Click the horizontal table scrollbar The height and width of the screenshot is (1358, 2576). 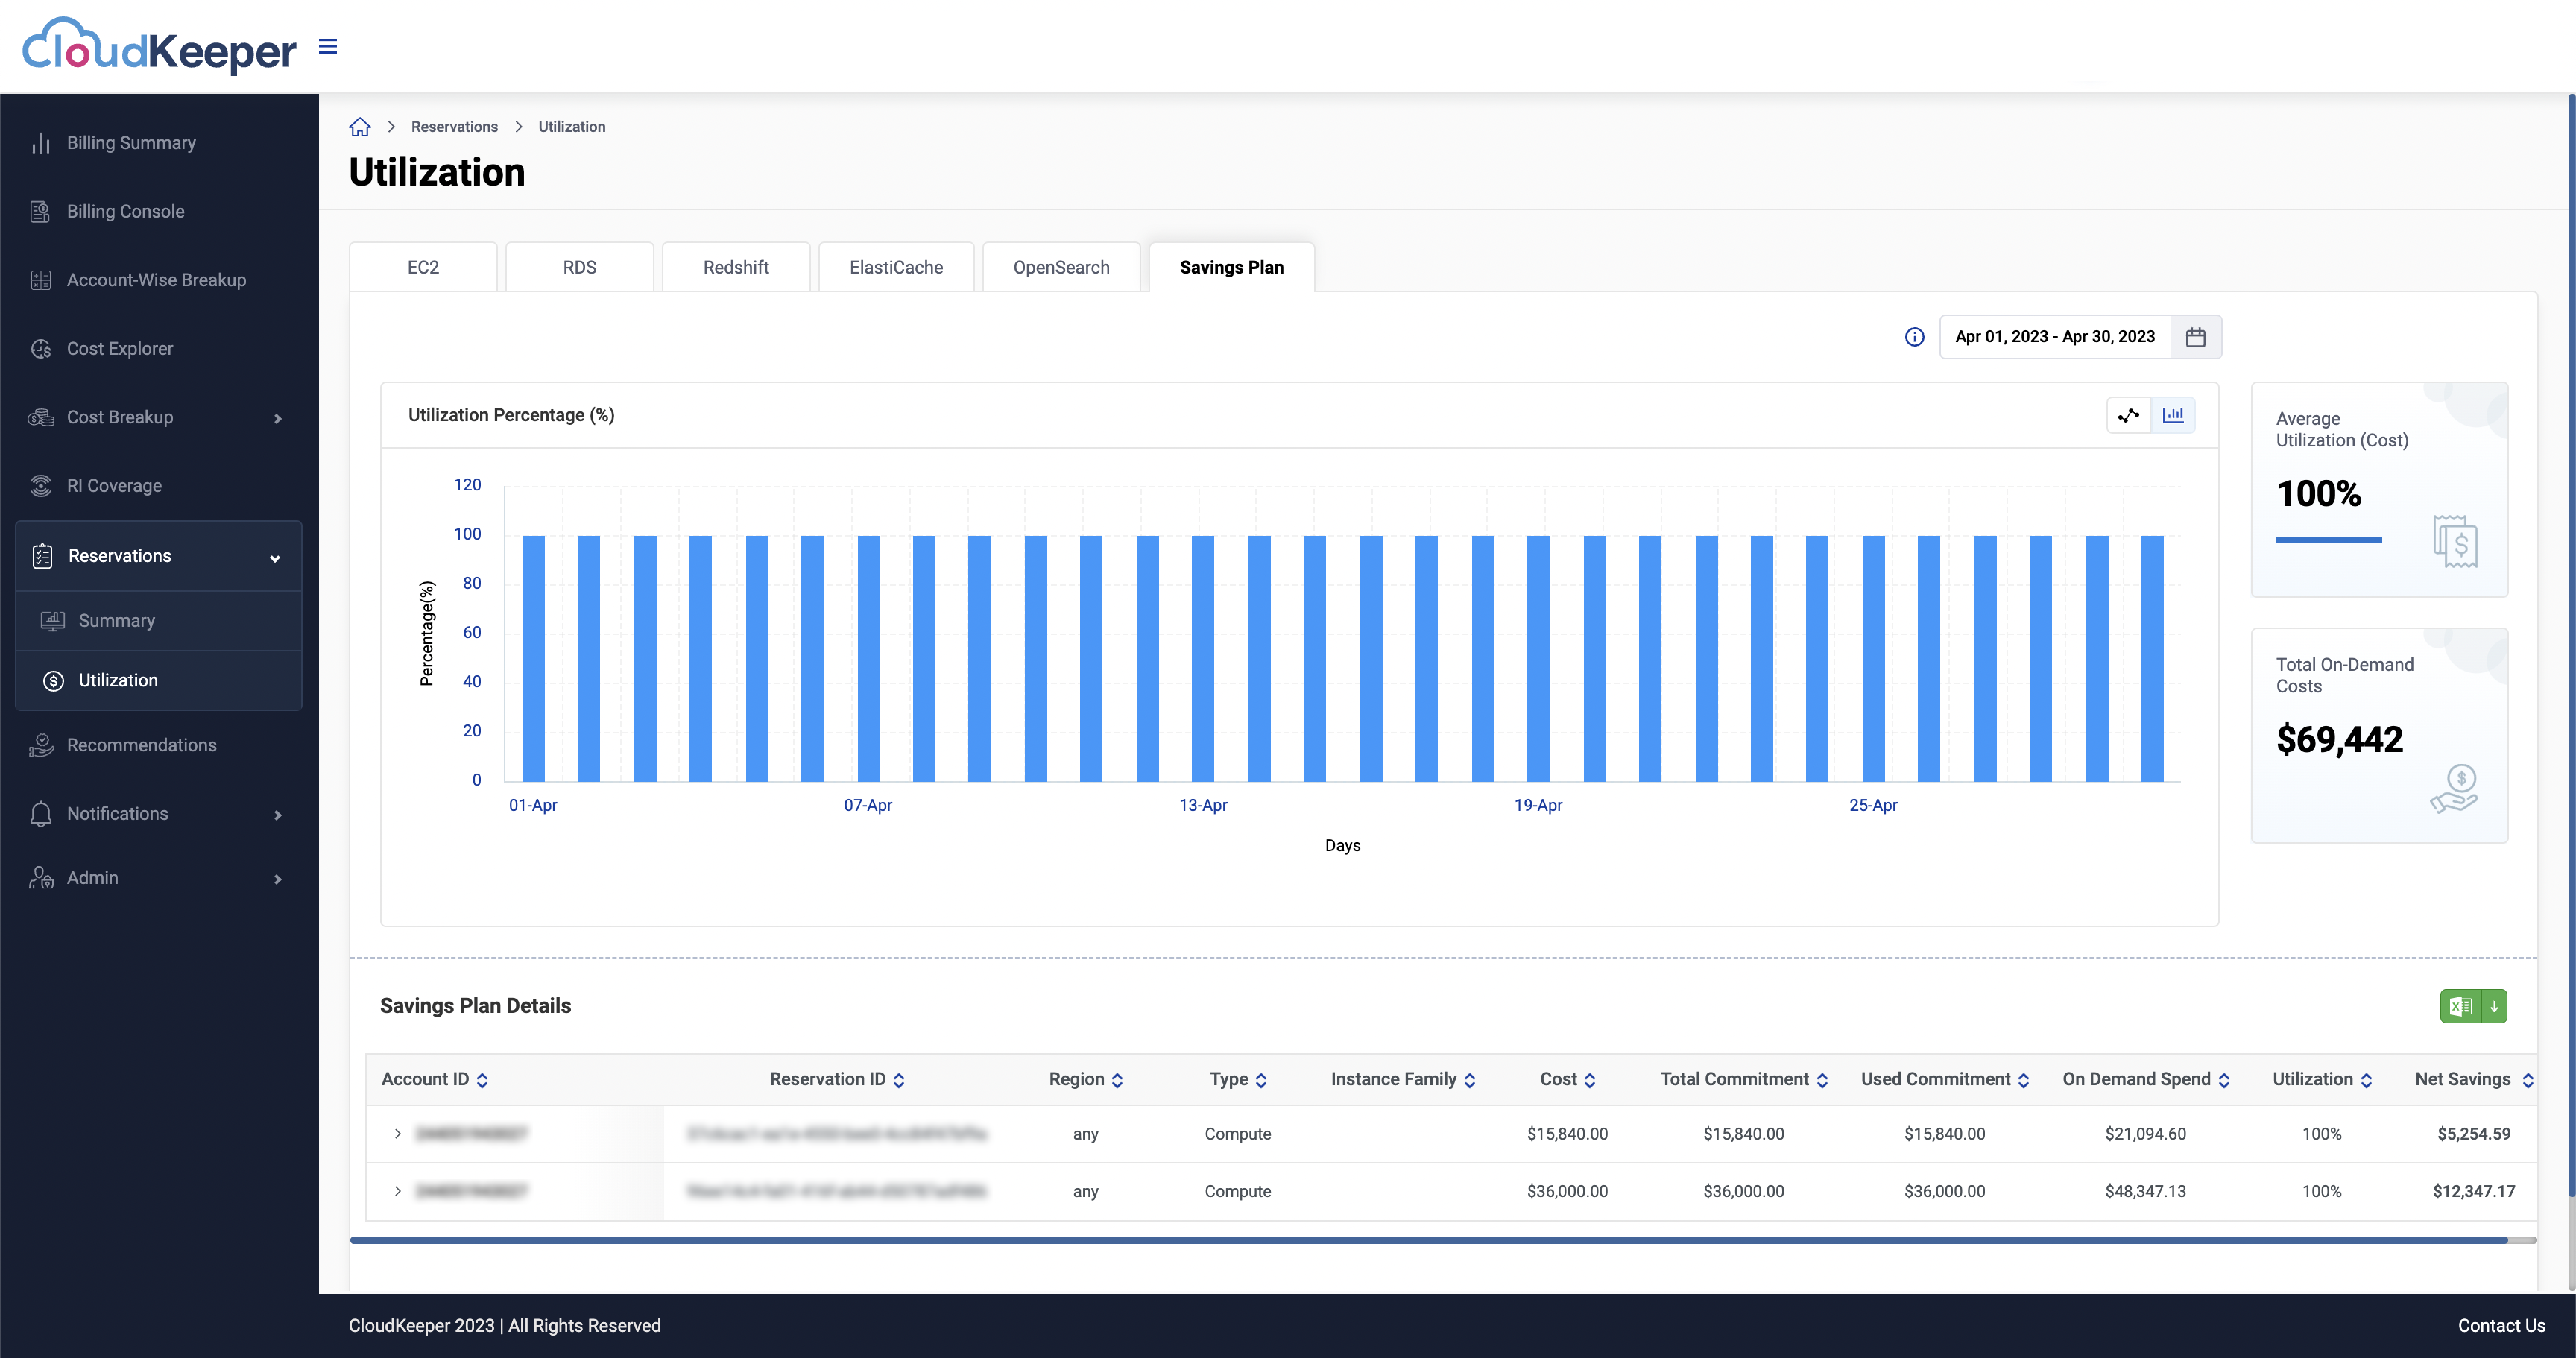1428,1240
